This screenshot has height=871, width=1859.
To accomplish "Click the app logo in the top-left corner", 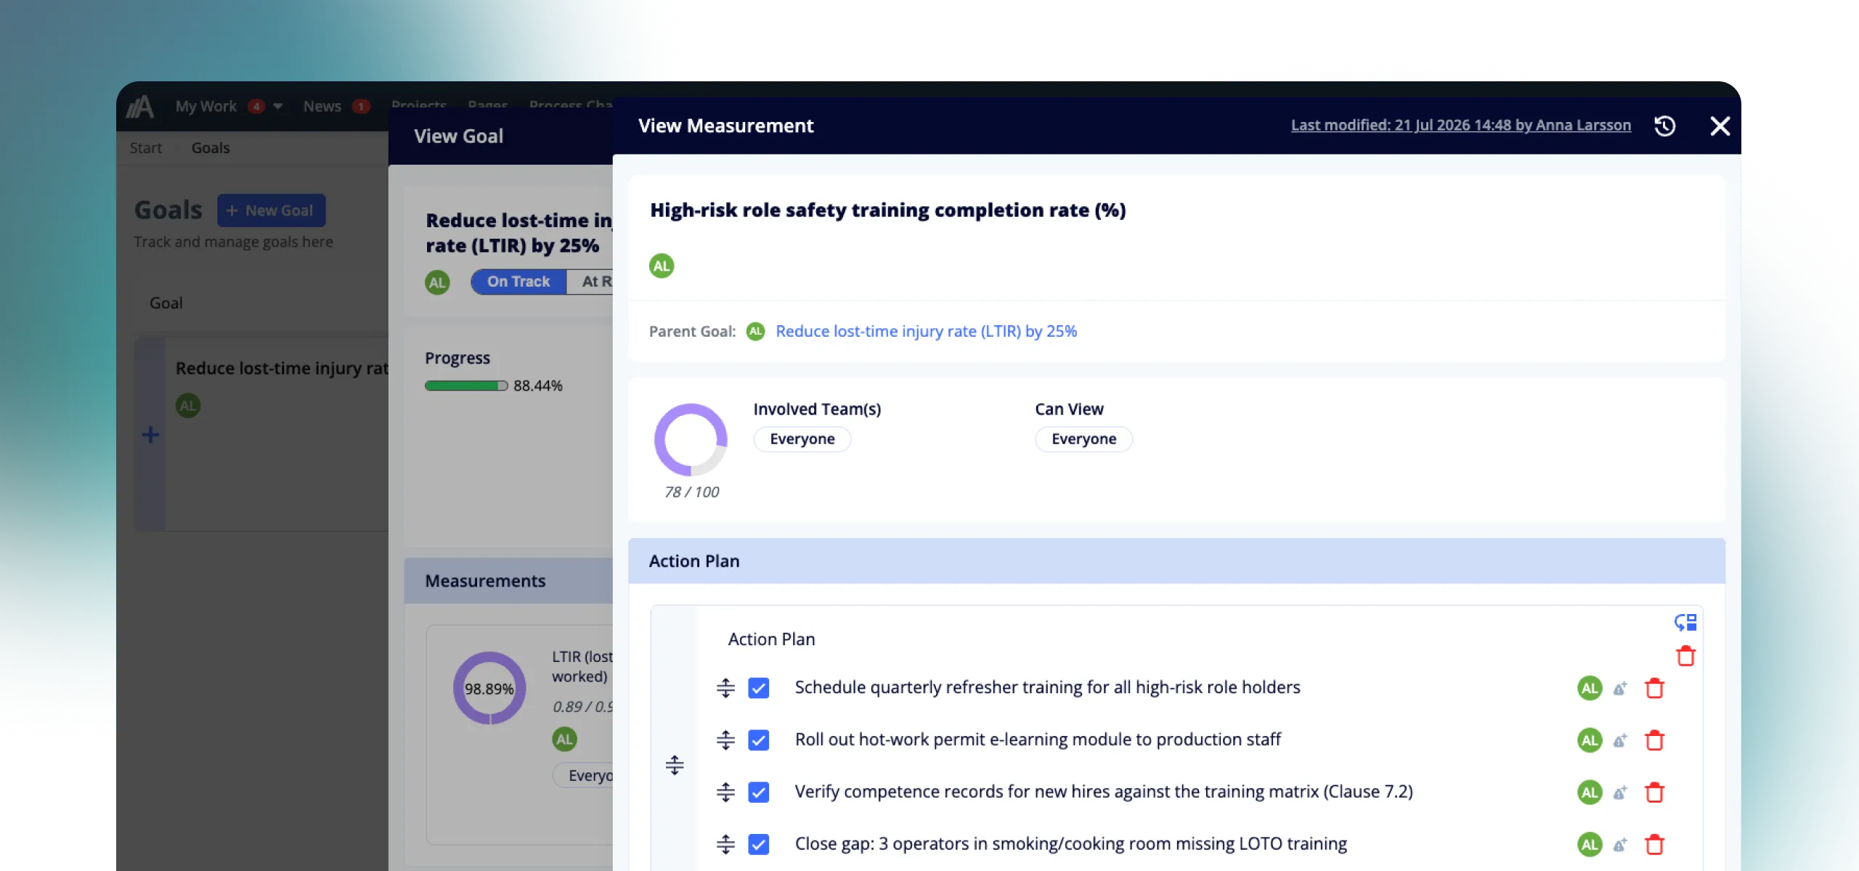I will tap(140, 107).
